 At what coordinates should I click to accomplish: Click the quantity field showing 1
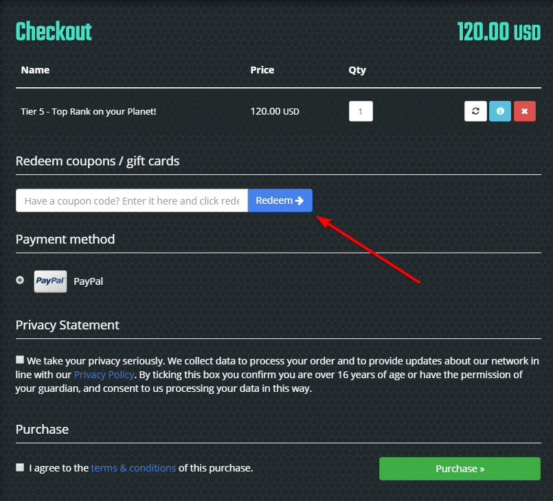click(x=361, y=111)
